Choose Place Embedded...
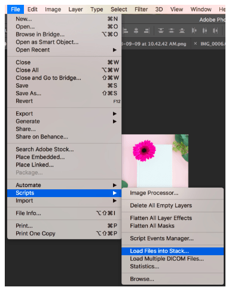Viewport: 232px width, 290px height. [x=65, y=157]
